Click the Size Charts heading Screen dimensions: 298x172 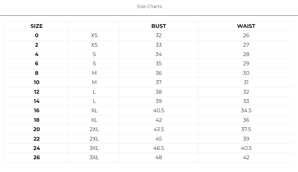149,7
